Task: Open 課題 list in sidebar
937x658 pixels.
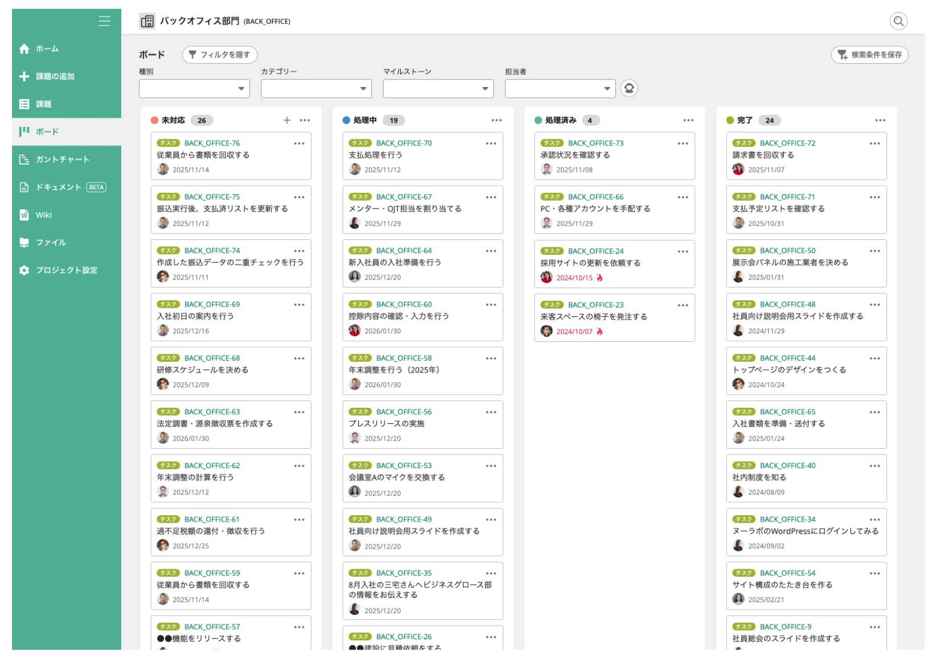Action: (x=67, y=104)
